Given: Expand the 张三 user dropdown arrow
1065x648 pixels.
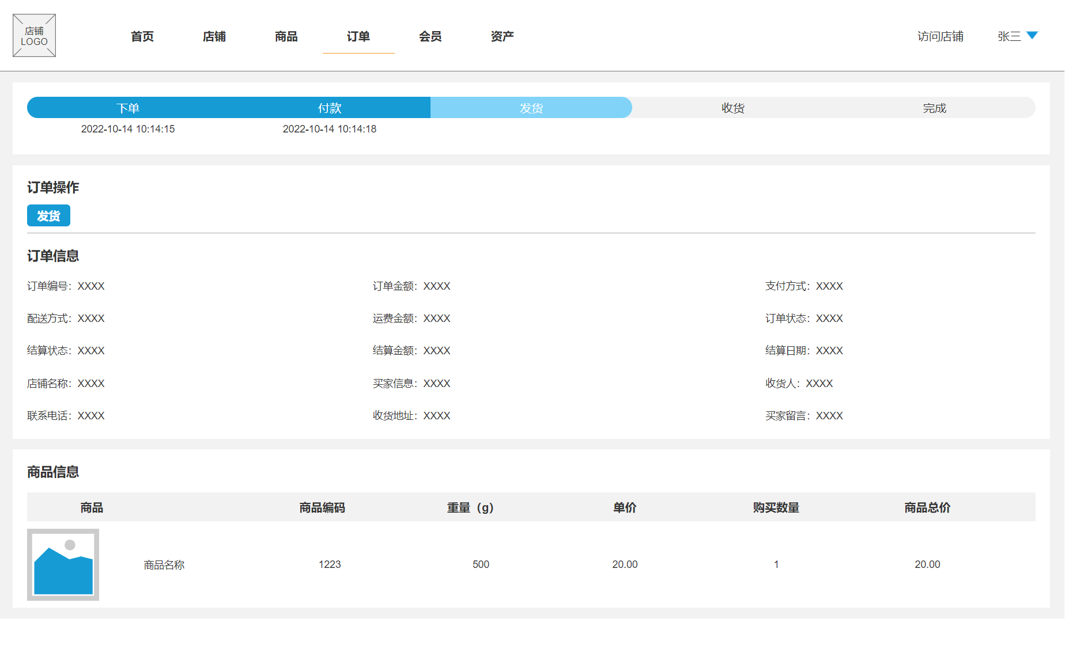Looking at the screenshot, I should [x=1032, y=36].
